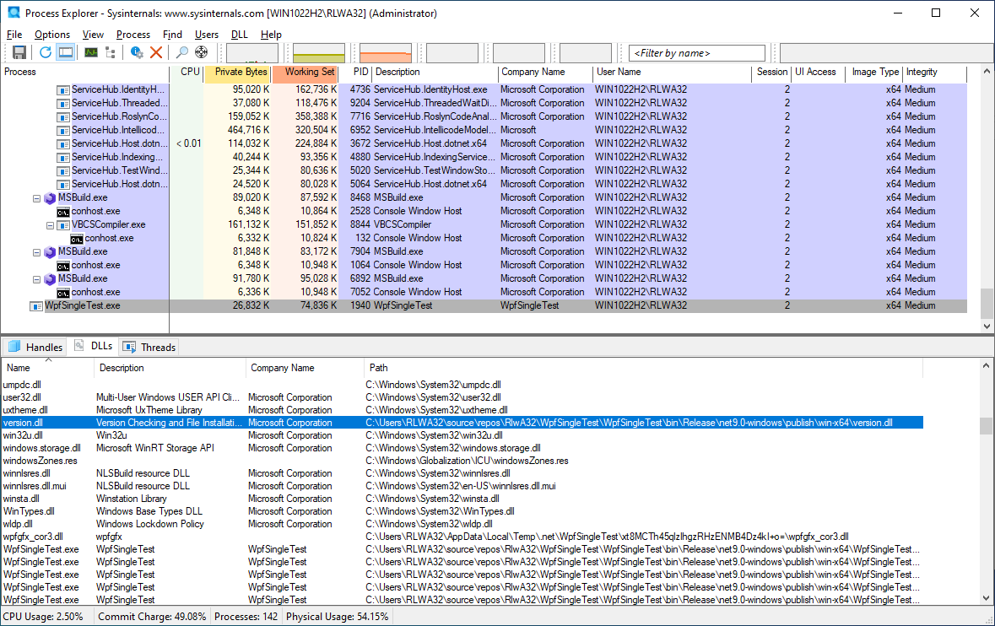Screen dimensions: 995x626
Task: Select the uxtheme.dll row
Action: (x=462, y=410)
